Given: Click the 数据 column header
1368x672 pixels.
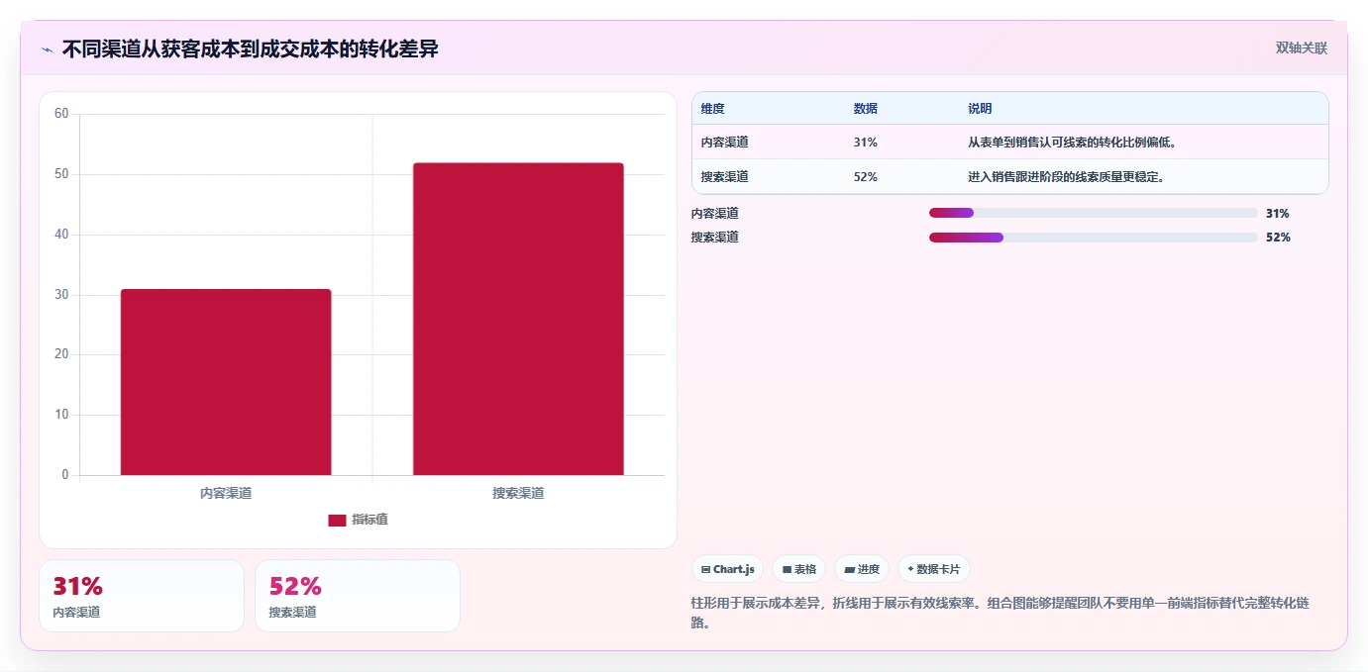Looking at the screenshot, I should [x=865, y=109].
